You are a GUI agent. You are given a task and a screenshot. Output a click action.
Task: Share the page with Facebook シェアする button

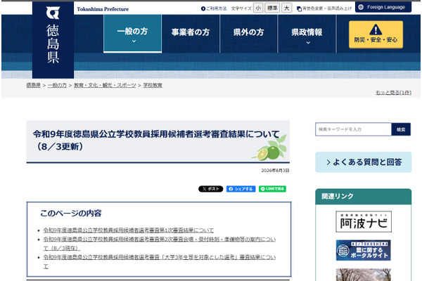(x=241, y=189)
